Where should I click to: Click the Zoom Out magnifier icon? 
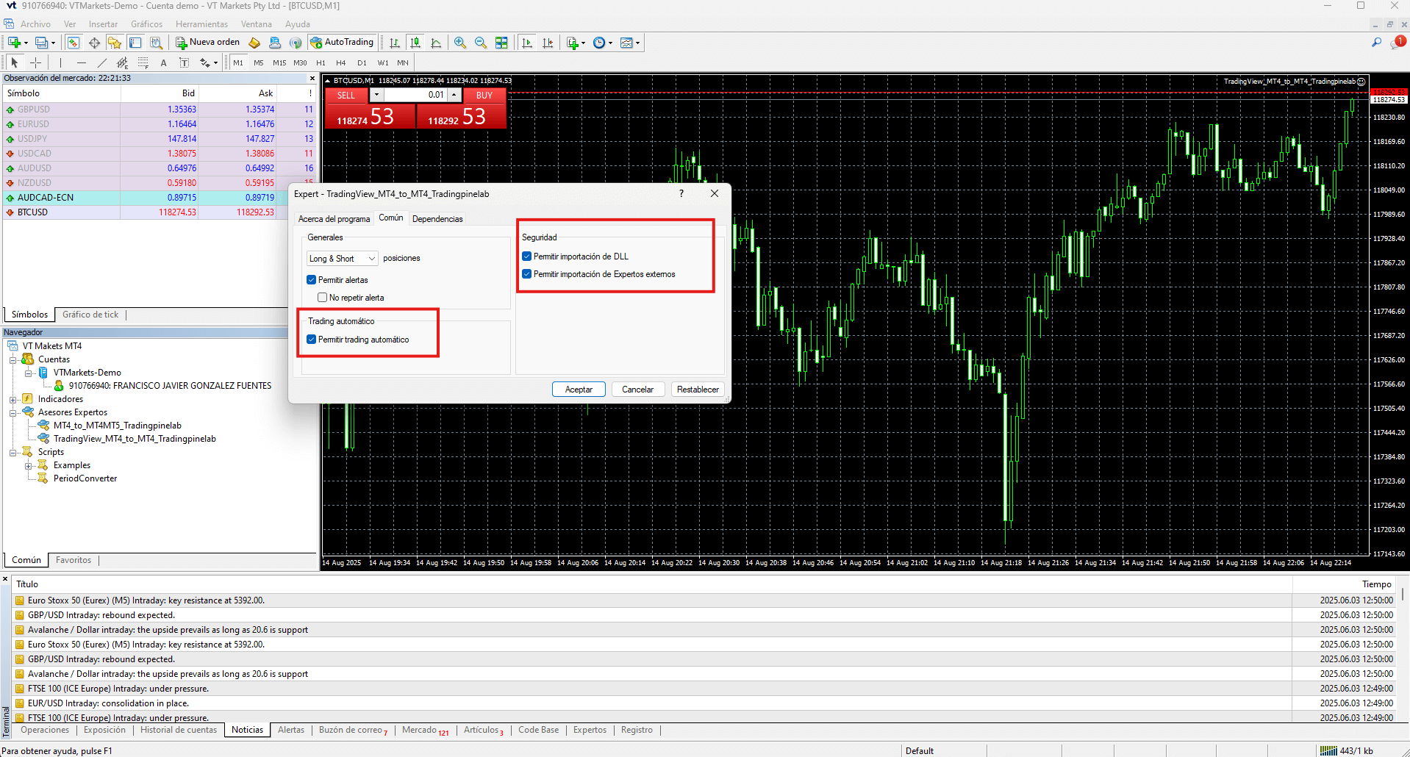click(x=481, y=43)
